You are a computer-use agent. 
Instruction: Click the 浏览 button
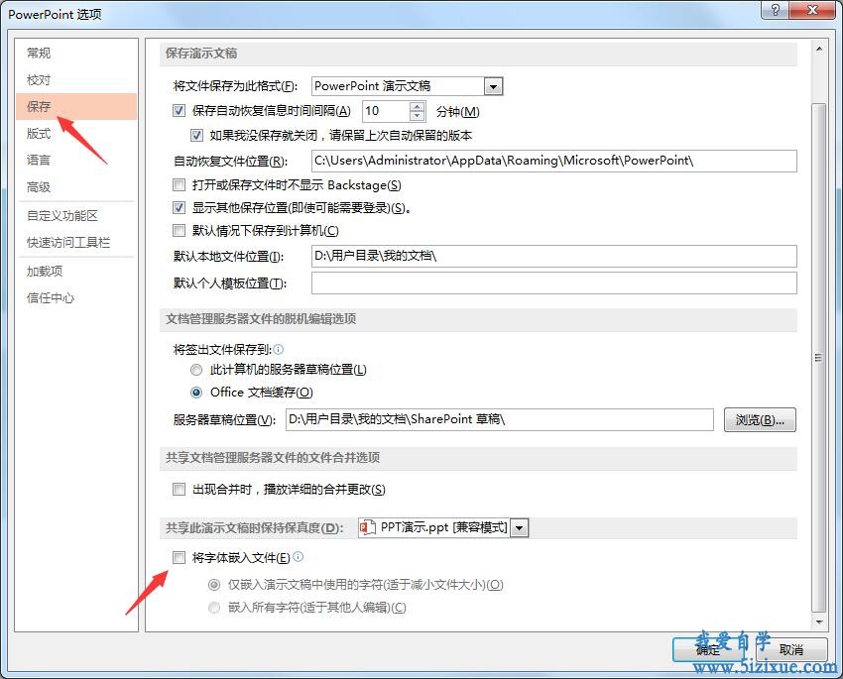[x=760, y=419]
